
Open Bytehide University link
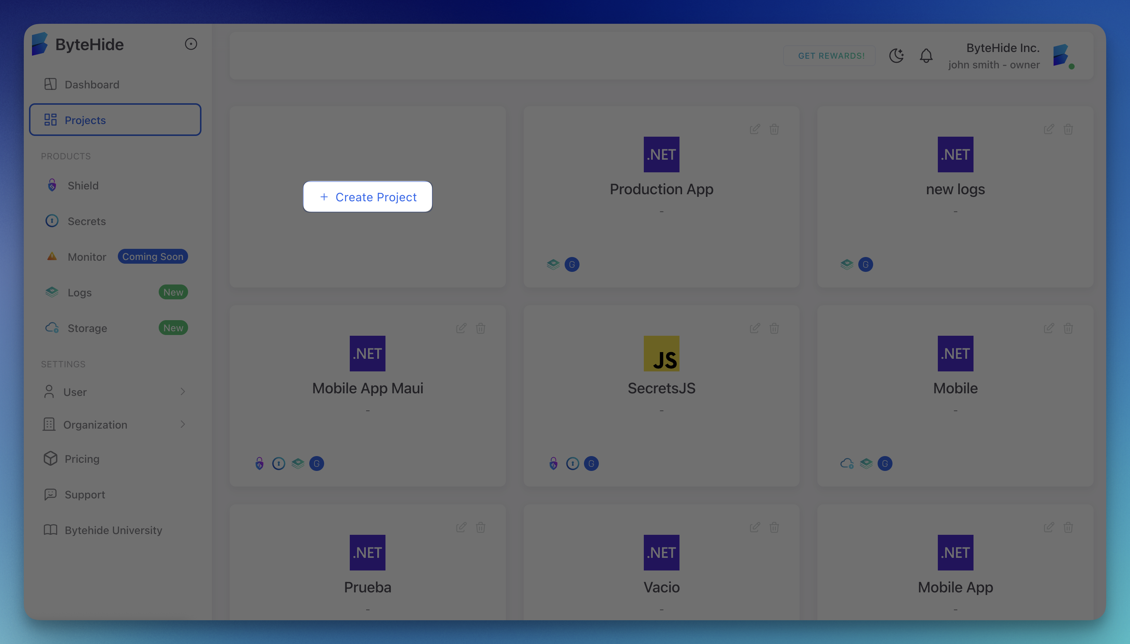(x=113, y=530)
